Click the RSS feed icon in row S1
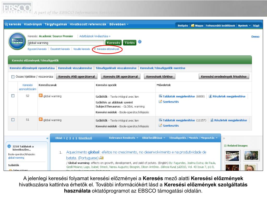 [x=40, y=119]
